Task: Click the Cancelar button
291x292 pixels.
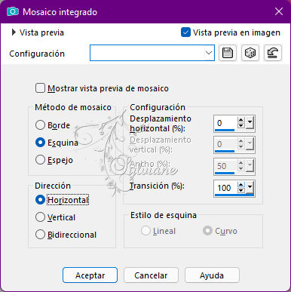Action: [151, 275]
